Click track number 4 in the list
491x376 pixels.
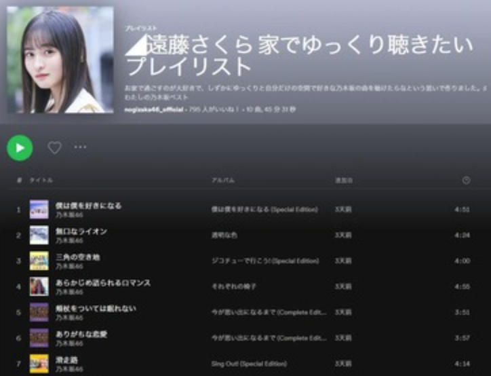coord(19,286)
